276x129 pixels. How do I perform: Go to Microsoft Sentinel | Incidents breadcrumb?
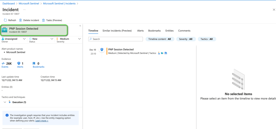(x=59, y=4)
